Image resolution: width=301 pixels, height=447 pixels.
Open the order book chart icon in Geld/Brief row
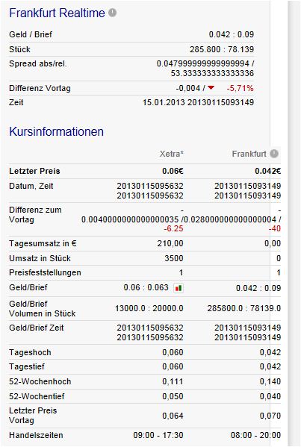click(179, 288)
